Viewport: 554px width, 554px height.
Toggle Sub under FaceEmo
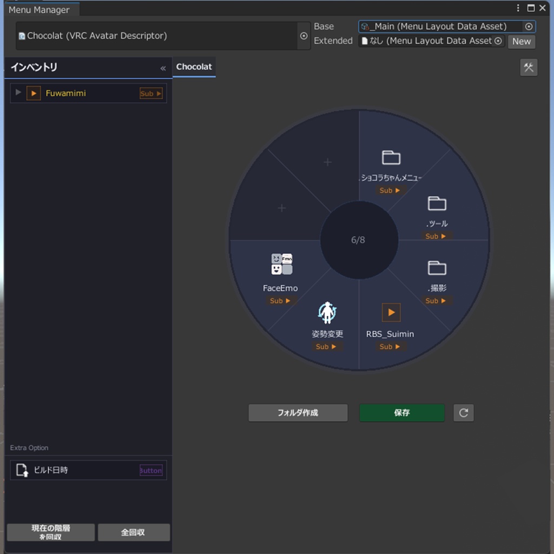[280, 301]
